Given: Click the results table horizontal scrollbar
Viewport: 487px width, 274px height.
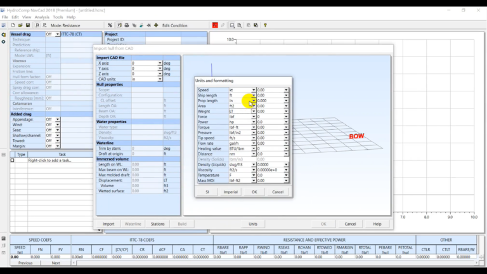Looking at the screenshot, I should (x=276, y=263).
